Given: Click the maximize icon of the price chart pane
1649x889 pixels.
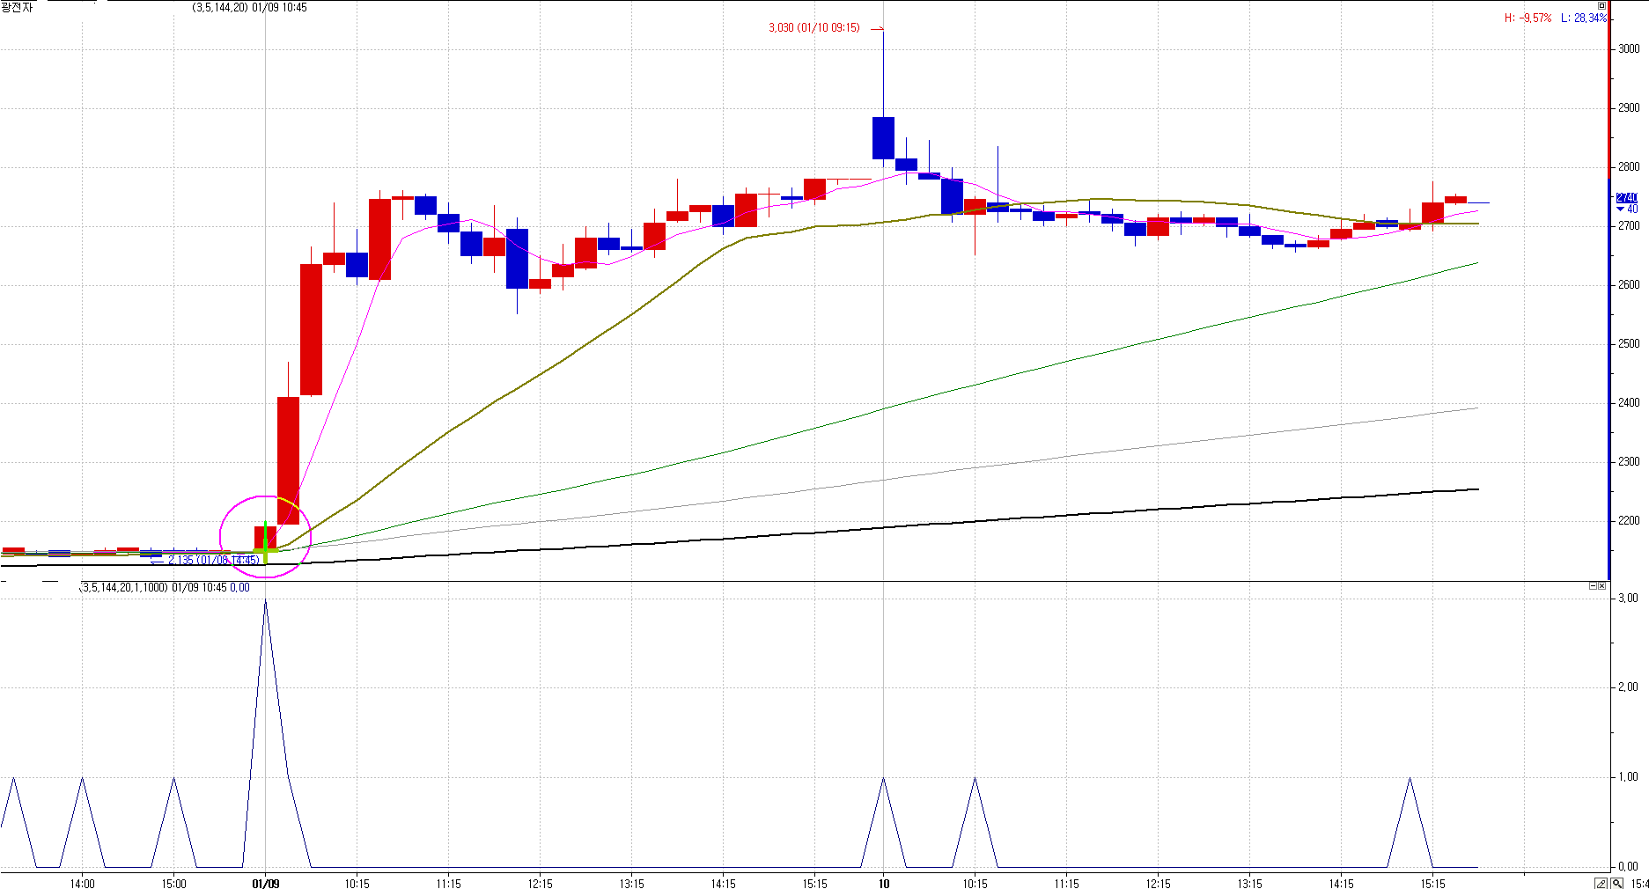Looking at the screenshot, I should [x=1601, y=6].
